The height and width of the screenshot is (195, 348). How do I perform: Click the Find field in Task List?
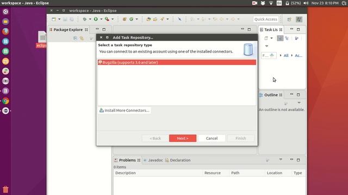(x=269, y=55)
